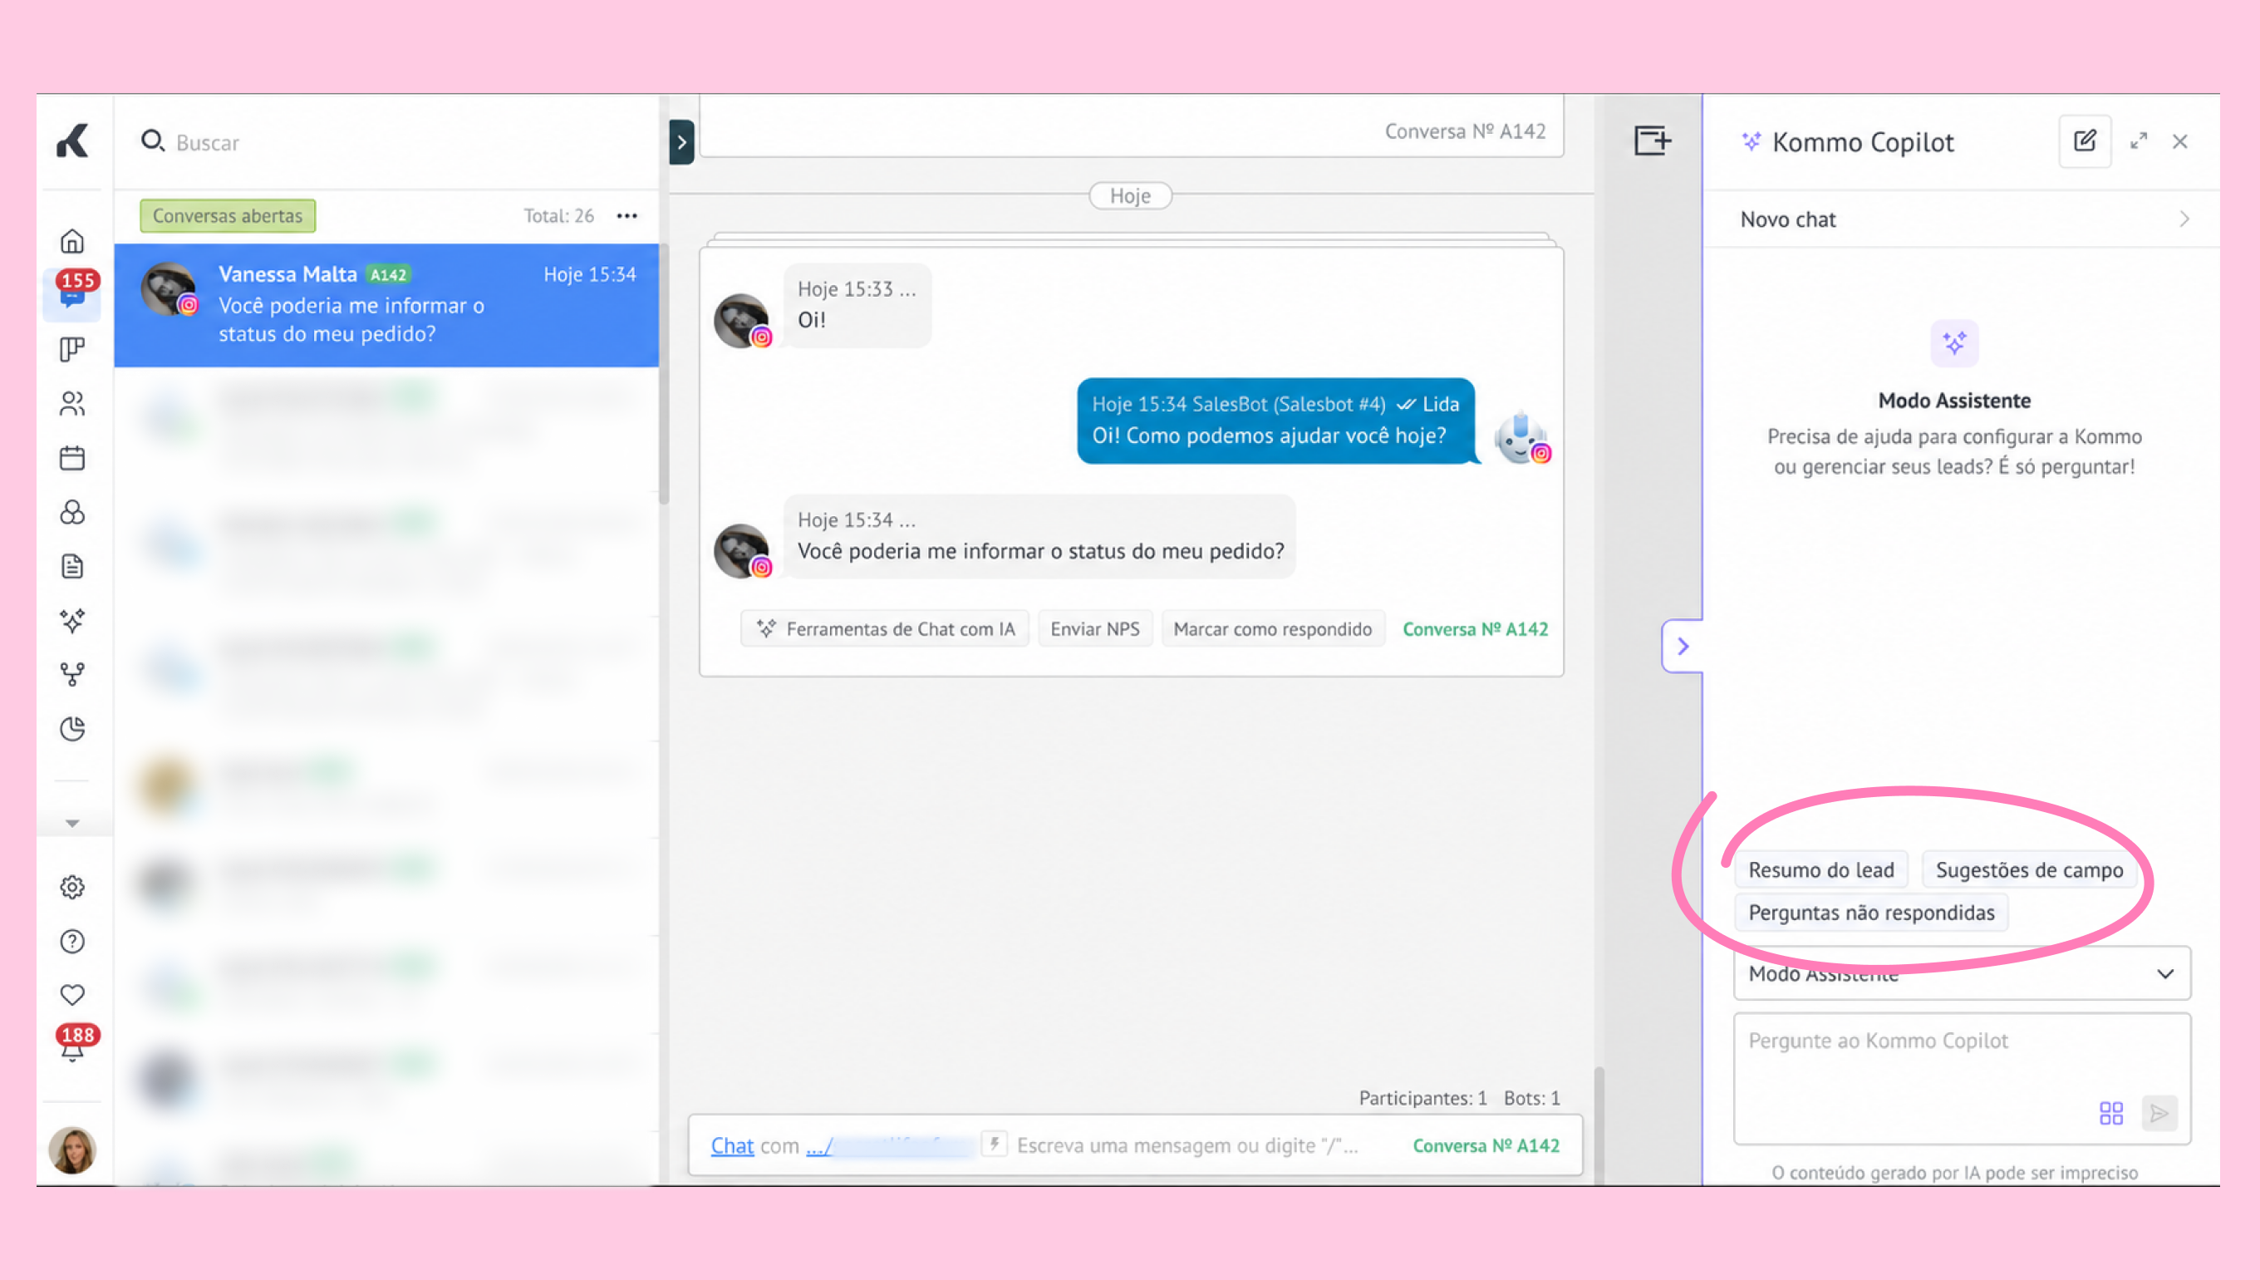Viewport: 2260px width, 1280px height.
Task: Click the "Oi!" message bubble
Action: 857,305
